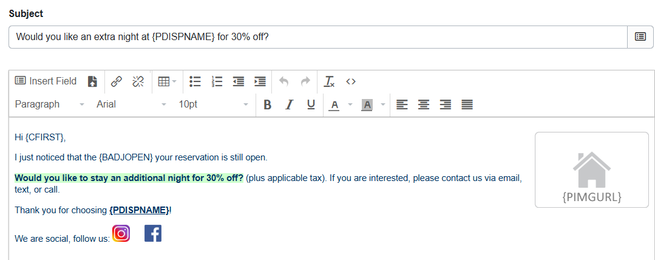The height and width of the screenshot is (260, 655).
Task: Open the Paragraph format dropdown
Action: point(50,104)
